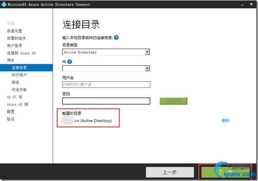Select highlighted 连接目录 sidebar item
Screen dimensions: 258x181
tap(26, 68)
